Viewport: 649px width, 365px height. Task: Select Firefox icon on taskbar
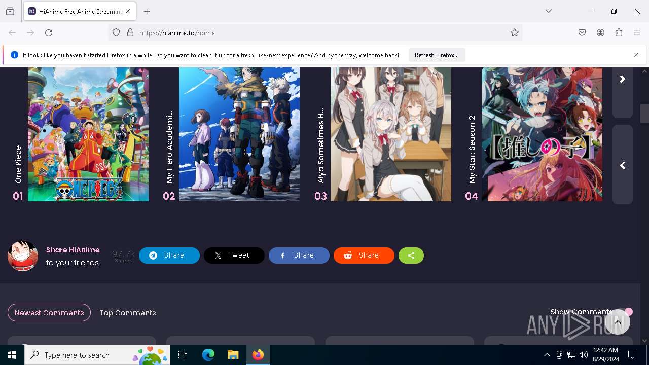(x=258, y=355)
